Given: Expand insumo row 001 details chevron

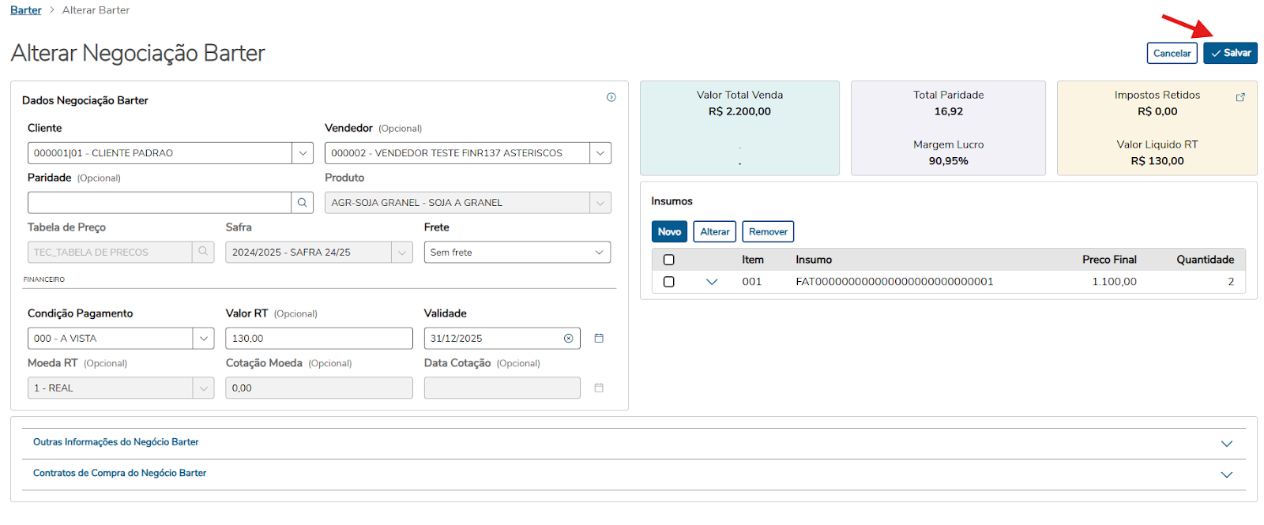Looking at the screenshot, I should coord(712,282).
